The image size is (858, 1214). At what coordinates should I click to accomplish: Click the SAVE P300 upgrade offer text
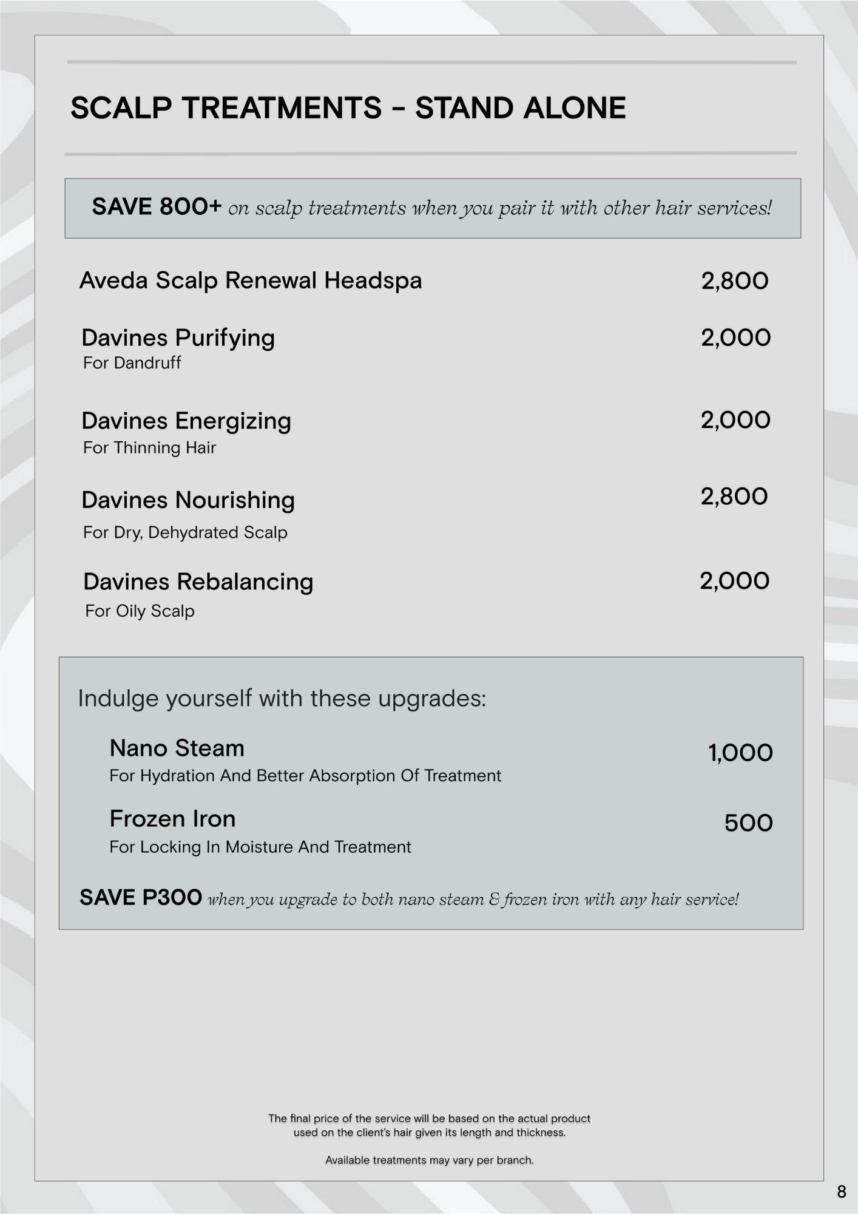(409, 898)
